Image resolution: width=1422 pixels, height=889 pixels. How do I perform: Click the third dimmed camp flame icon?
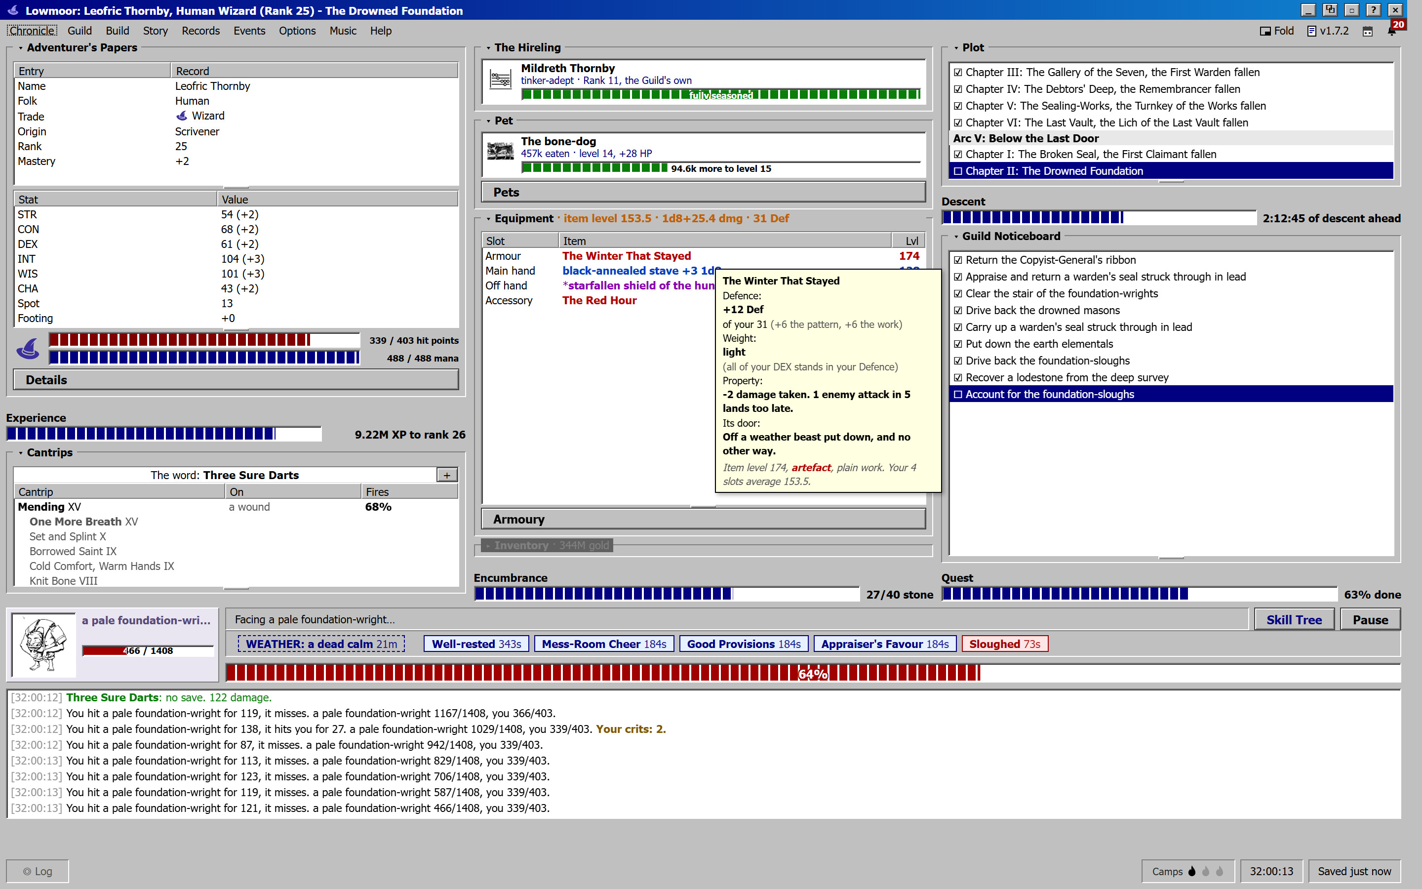pos(1219,871)
